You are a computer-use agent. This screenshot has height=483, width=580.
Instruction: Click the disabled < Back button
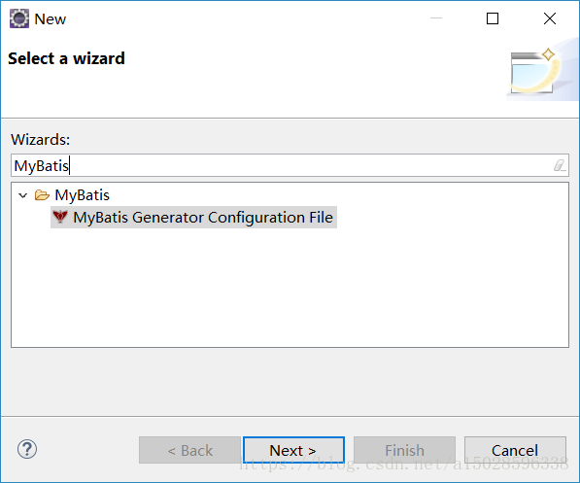[x=189, y=450]
